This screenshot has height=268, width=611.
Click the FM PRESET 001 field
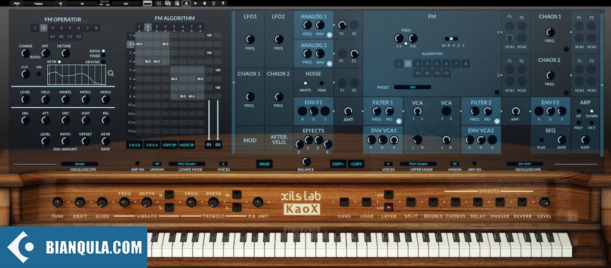pyautogui.click(x=412, y=87)
